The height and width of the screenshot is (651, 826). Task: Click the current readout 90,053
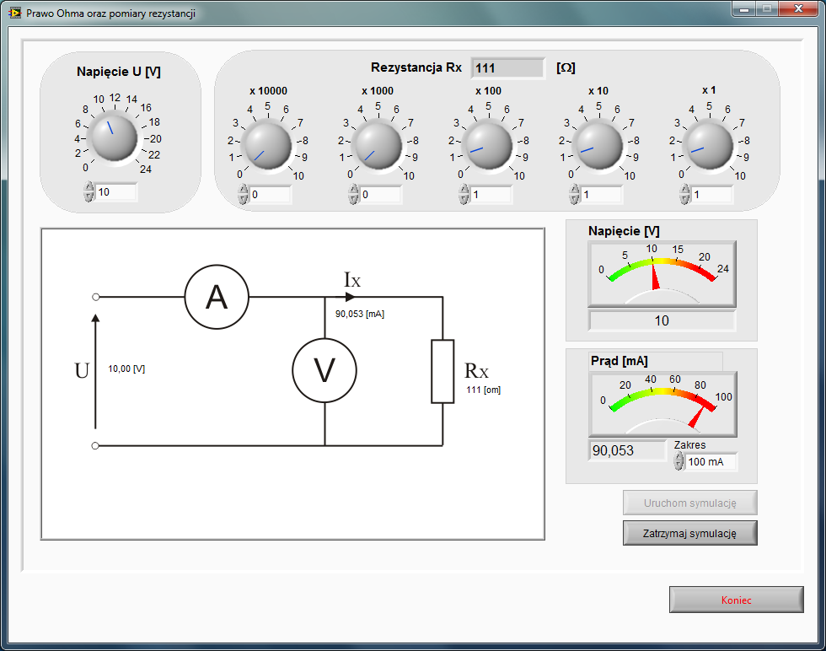(x=627, y=450)
